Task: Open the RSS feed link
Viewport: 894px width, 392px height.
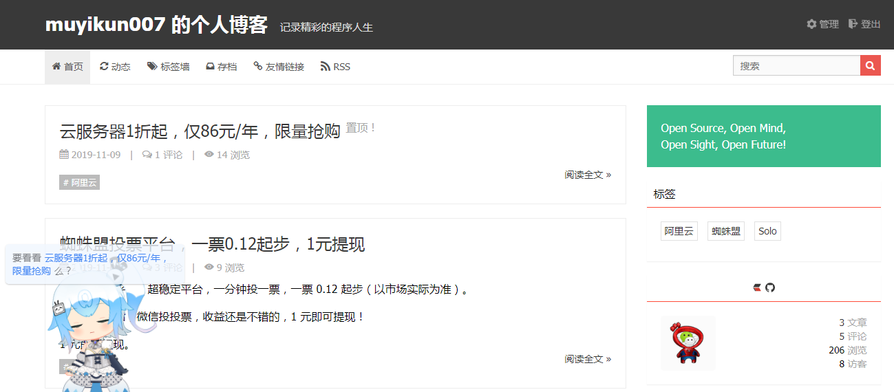Action: click(335, 67)
